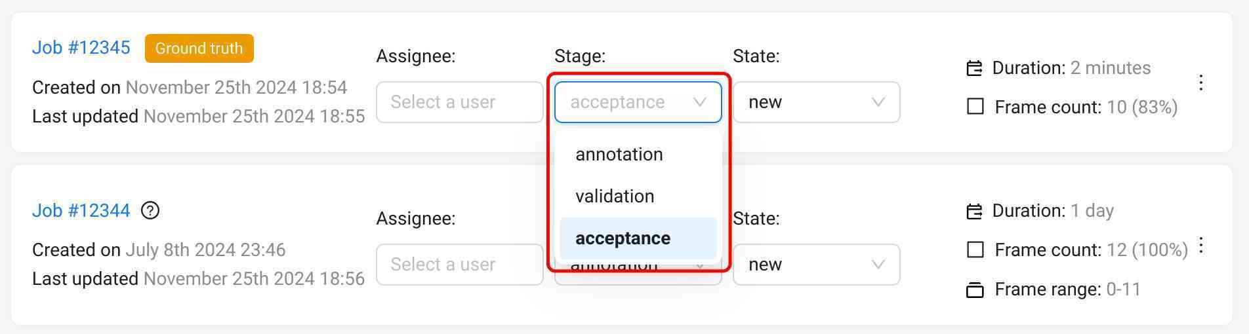Select the annotation stage option

[x=619, y=155]
